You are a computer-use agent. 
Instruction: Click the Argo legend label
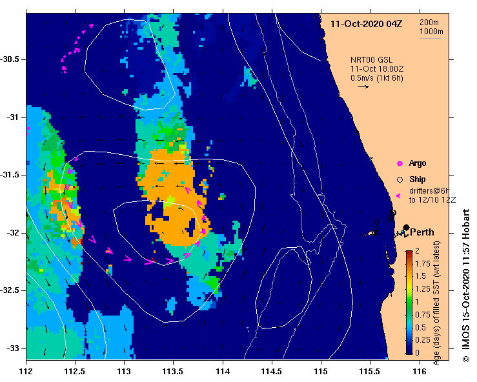418,163
